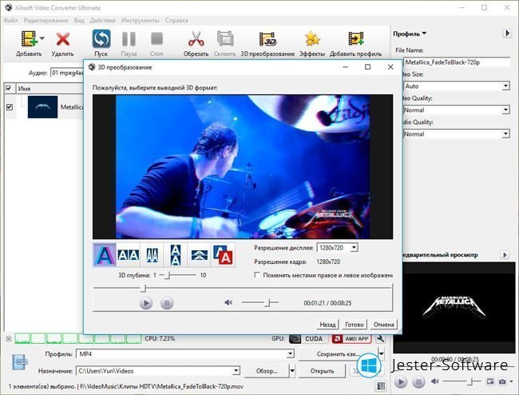Click the 3D dialog seek bar handle
Viewport: 519px width, 395px height.
(x=143, y=289)
